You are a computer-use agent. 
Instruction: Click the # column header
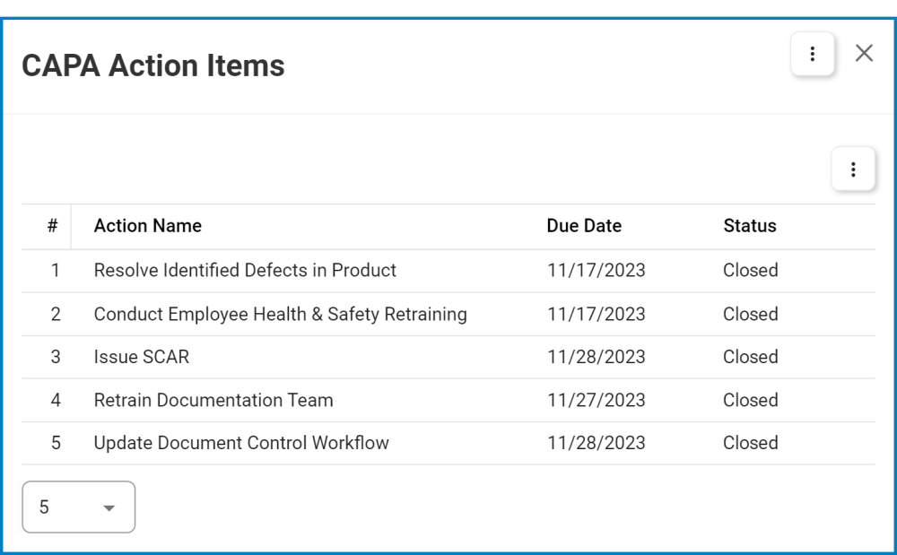coord(52,226)
